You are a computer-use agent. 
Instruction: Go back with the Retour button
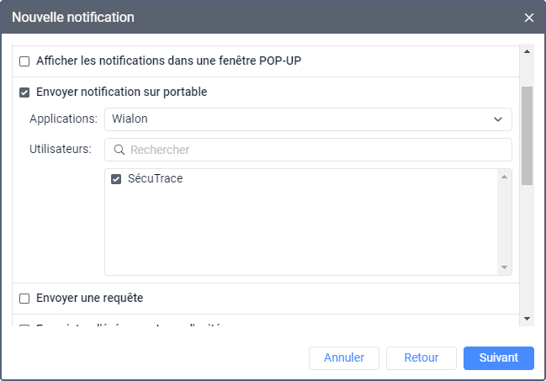point(421,358)
